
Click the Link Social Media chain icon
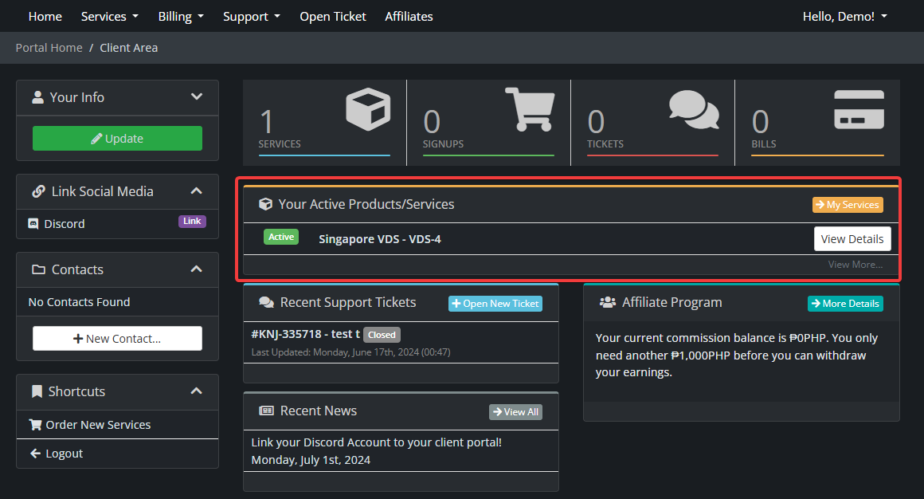[x=38, y=191]
